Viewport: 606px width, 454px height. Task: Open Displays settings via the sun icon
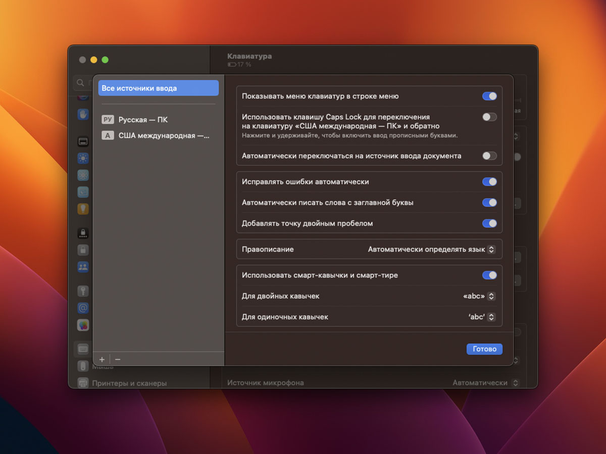click(x=83, y=159)
